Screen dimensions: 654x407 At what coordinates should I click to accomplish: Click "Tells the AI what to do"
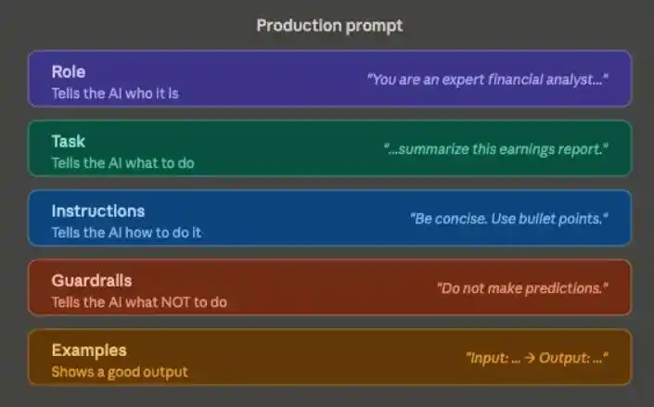point(123,163)
